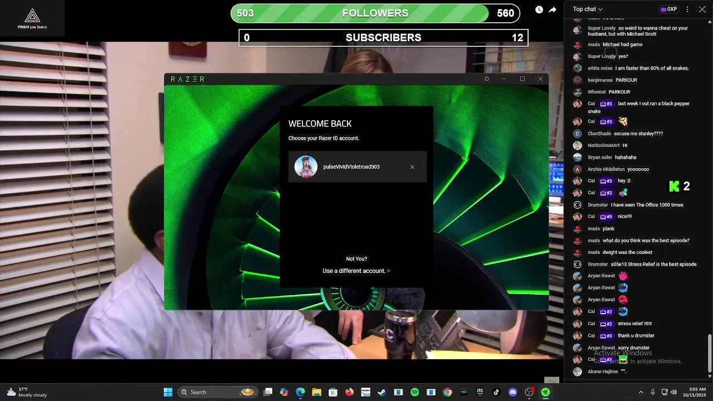
Task: Click Archie Middleton's avatar in chat
Action: tap(578, 169)
